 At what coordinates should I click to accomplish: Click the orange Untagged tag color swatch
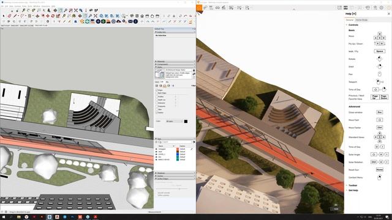coord(178,149)
